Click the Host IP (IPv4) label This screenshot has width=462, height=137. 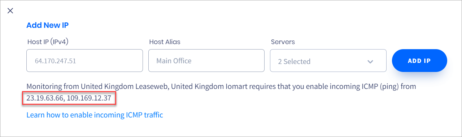(48, 42)
